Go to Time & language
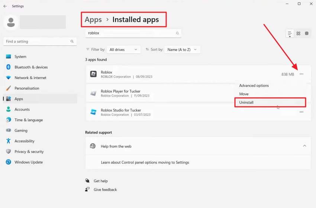Screen dimensions: 316x208 [x=40, y=120]
